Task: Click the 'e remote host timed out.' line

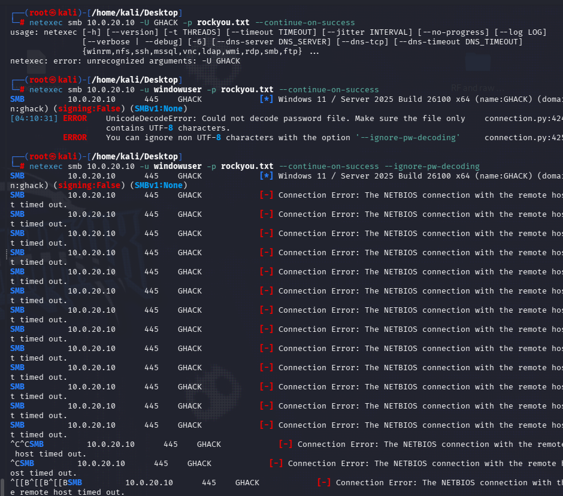Action: tap(68, 492)
